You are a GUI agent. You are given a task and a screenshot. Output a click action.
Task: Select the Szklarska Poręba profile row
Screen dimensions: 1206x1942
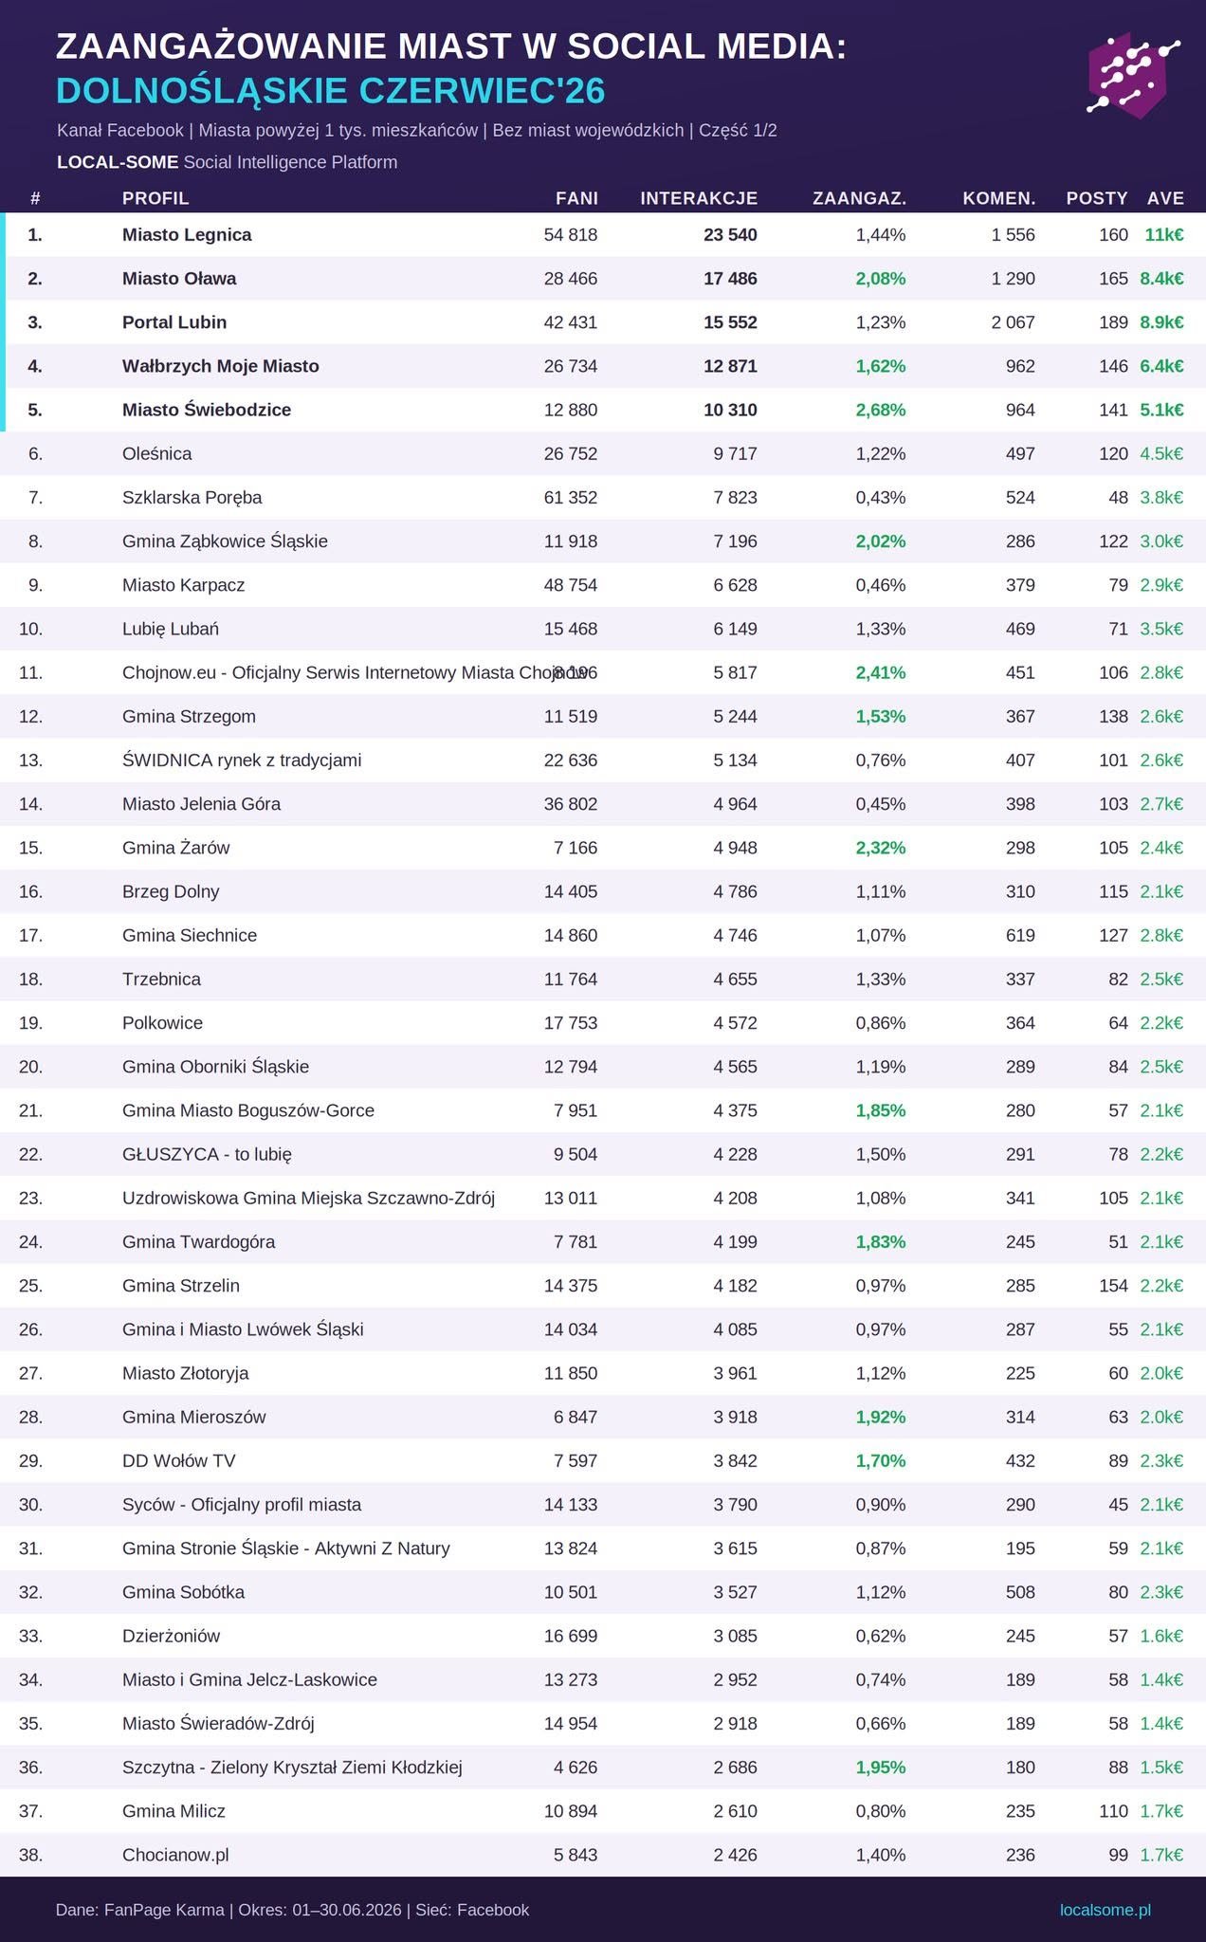(x=603, y=497)
